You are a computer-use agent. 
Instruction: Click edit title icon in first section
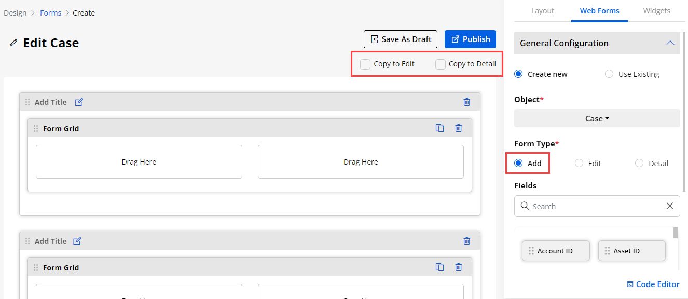[x=79, y=102]
